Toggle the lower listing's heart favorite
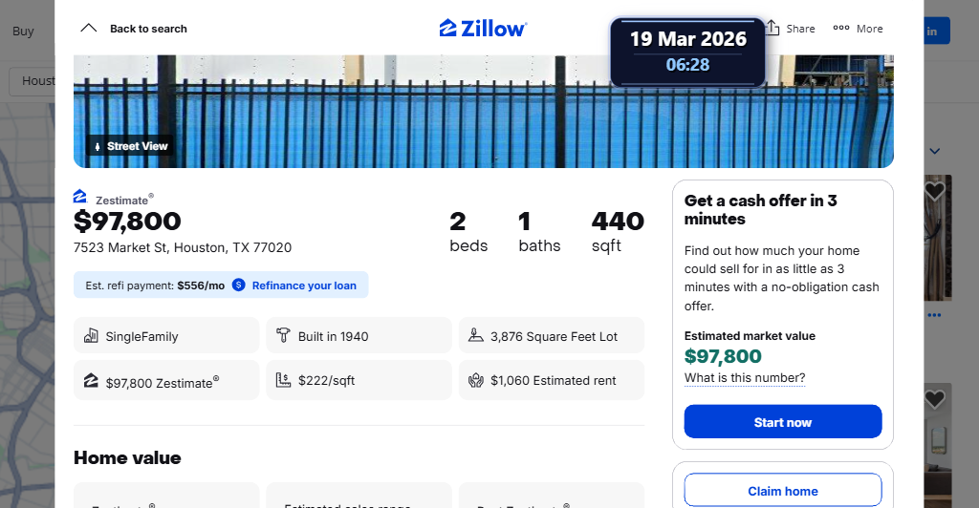979x508 pixels. click(935, 400)
